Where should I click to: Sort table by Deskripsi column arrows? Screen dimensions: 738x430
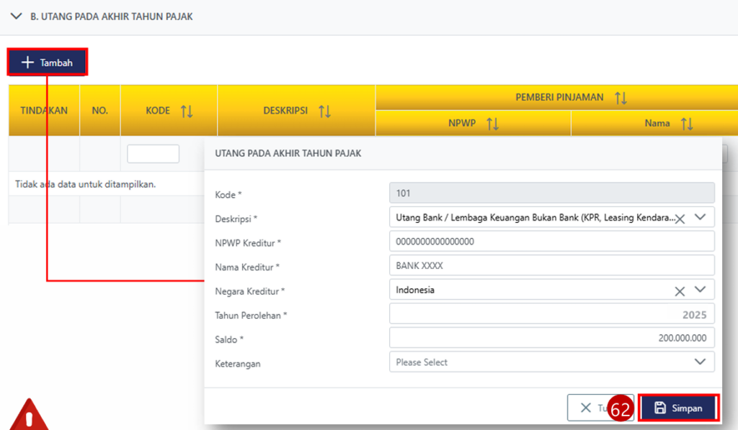[324, 111]
